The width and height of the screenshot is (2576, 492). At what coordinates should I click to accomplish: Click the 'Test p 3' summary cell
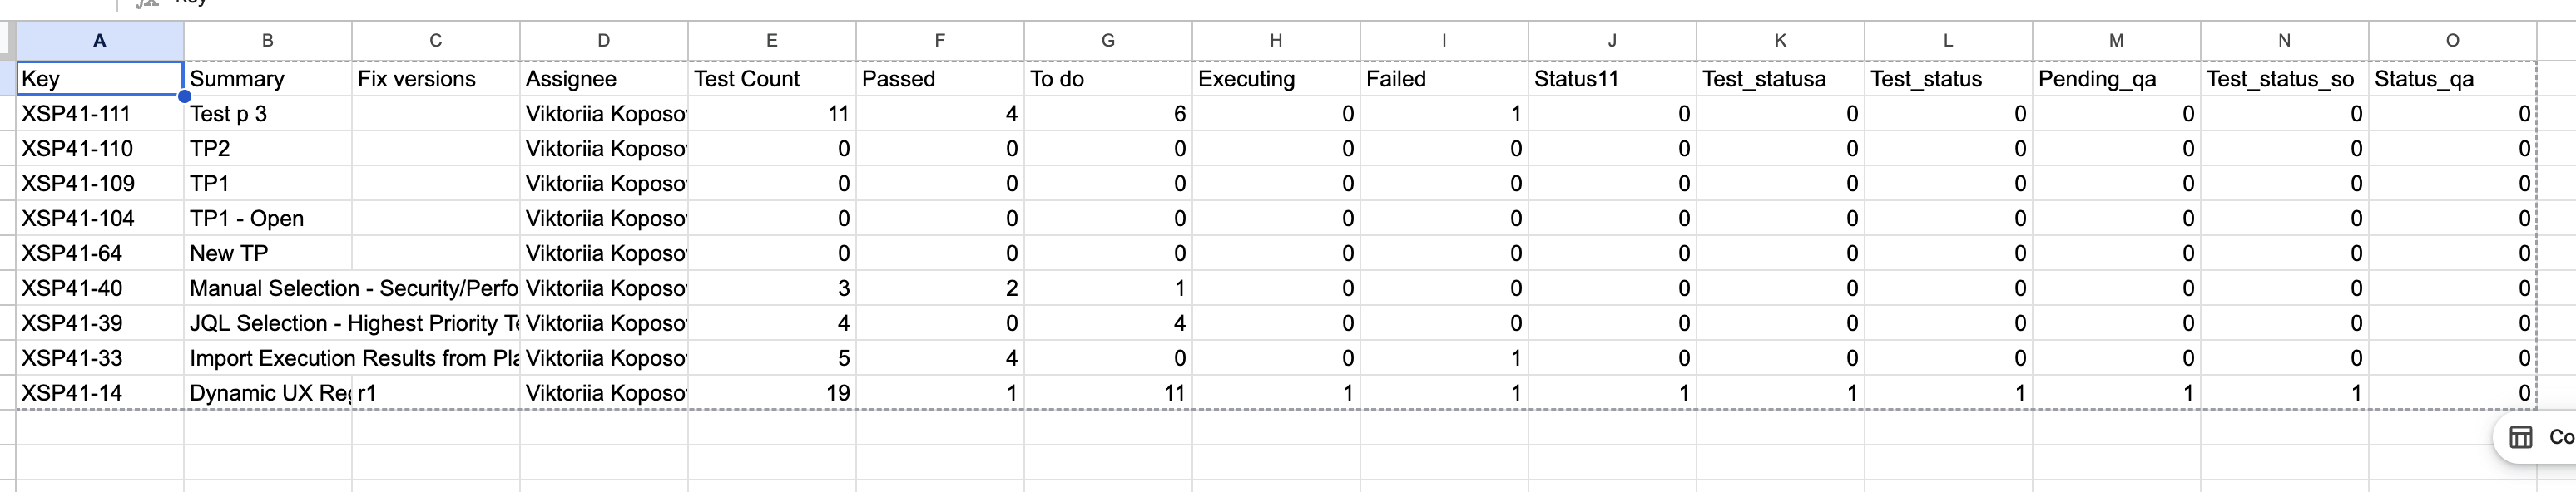267,114
